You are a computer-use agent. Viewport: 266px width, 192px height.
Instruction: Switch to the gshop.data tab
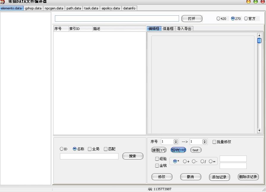click(33, 8)
